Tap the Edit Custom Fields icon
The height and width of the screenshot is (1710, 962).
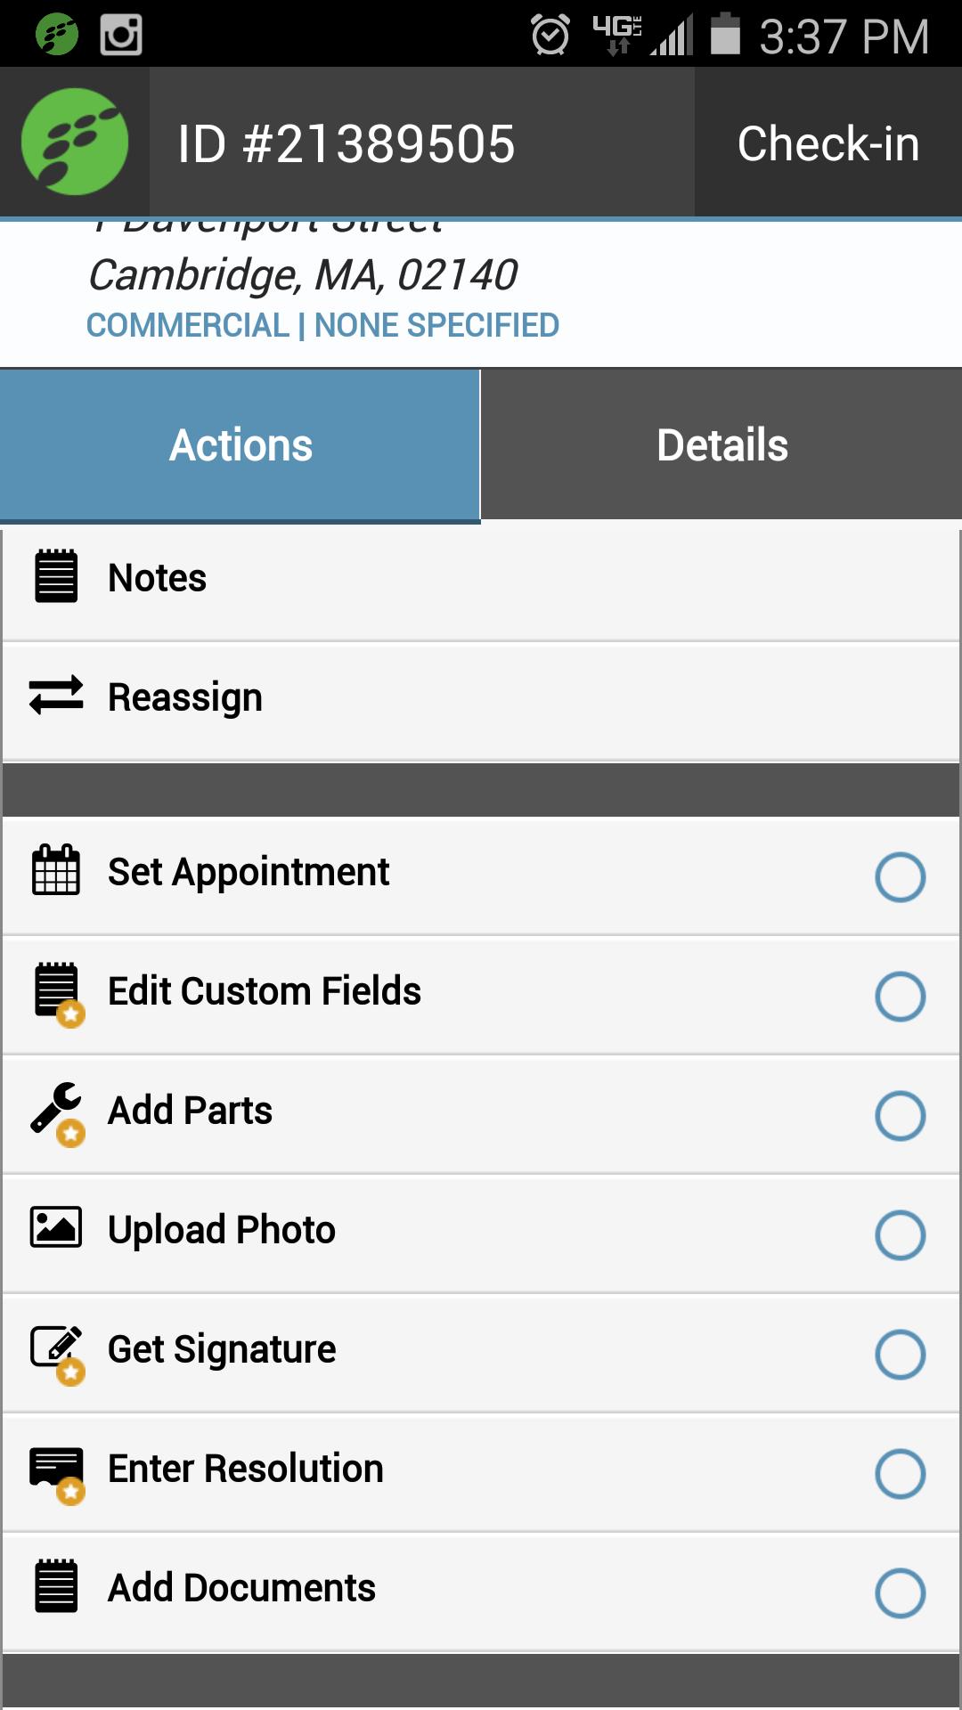pos(56,990)
